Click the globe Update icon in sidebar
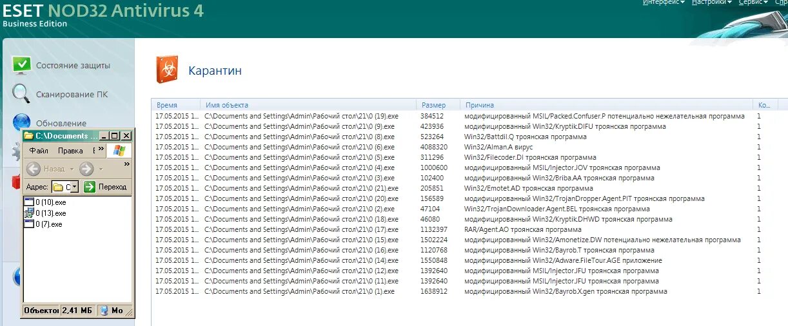 [21, 120]
